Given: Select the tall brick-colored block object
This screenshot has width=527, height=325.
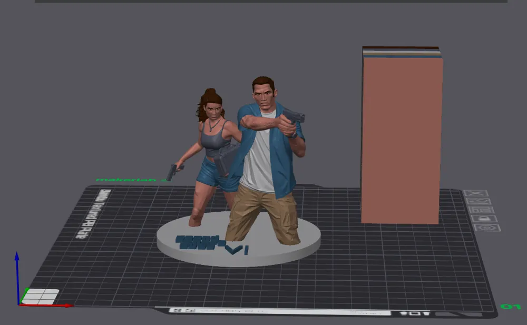Looking at the screenshot, I should coord(402,136).
